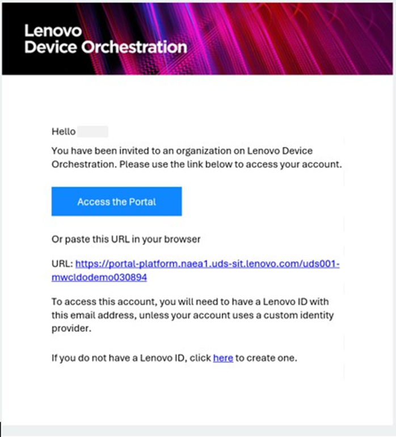The width and height of the screenshot is (396, 437).
Task: Select the "Hello" greeting text
Action: pos(63,132)
